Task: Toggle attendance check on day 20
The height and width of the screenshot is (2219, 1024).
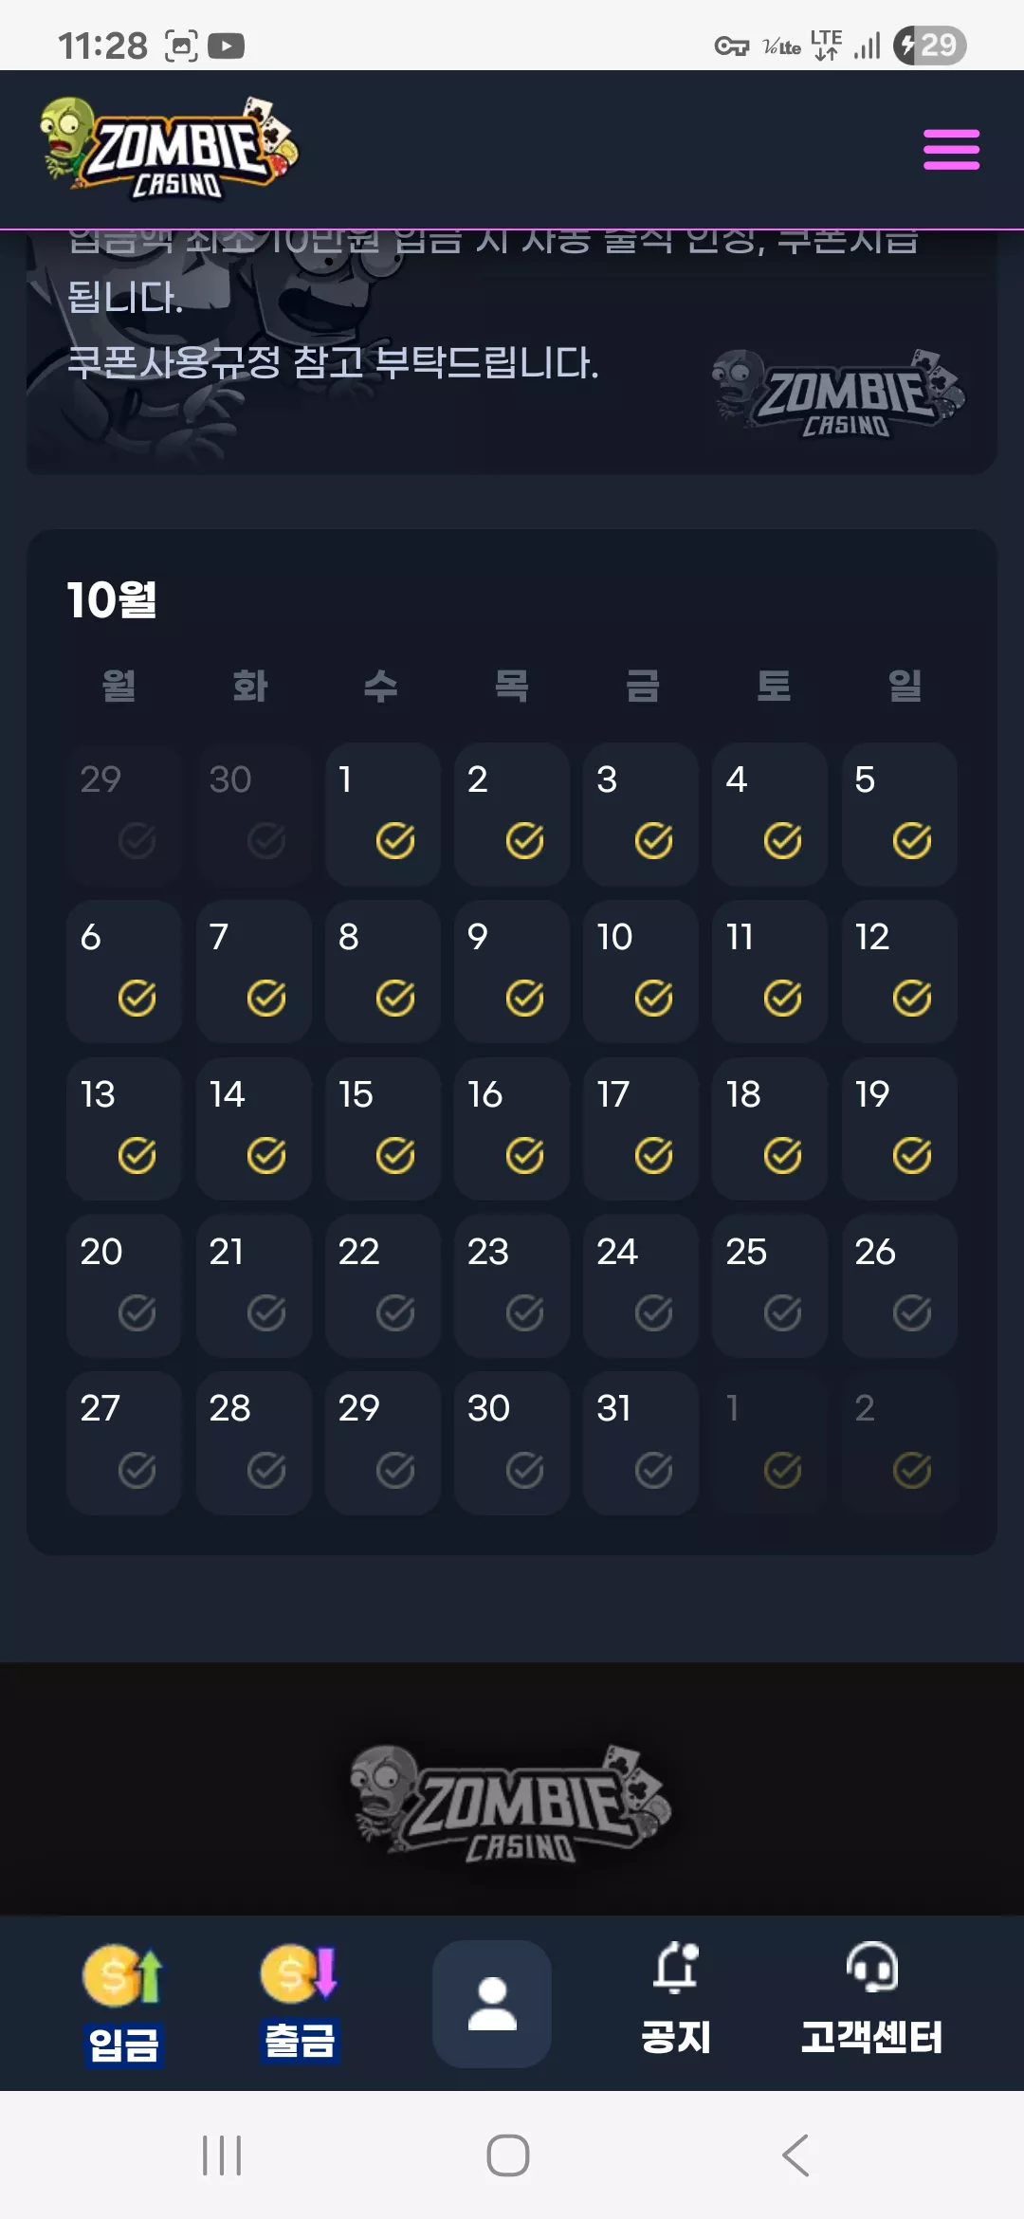Action: tap(137, 1313)
